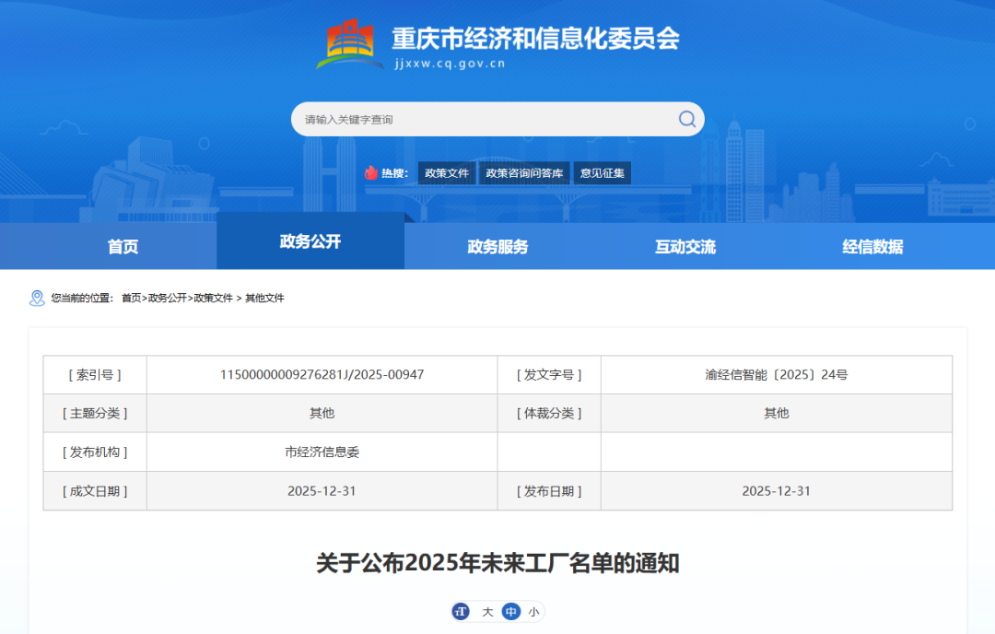Viewport: 995px width, 634px height.
Task: Click the 政策文件 hot search tag
Action: tap(447, 173)
